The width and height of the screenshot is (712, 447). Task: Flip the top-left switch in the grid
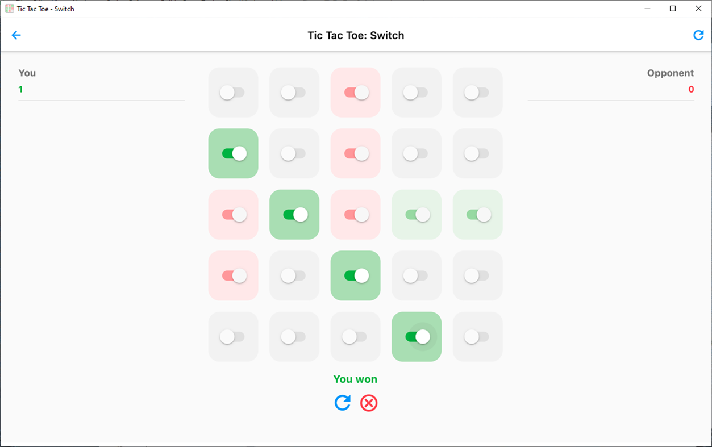click(233, 92)
